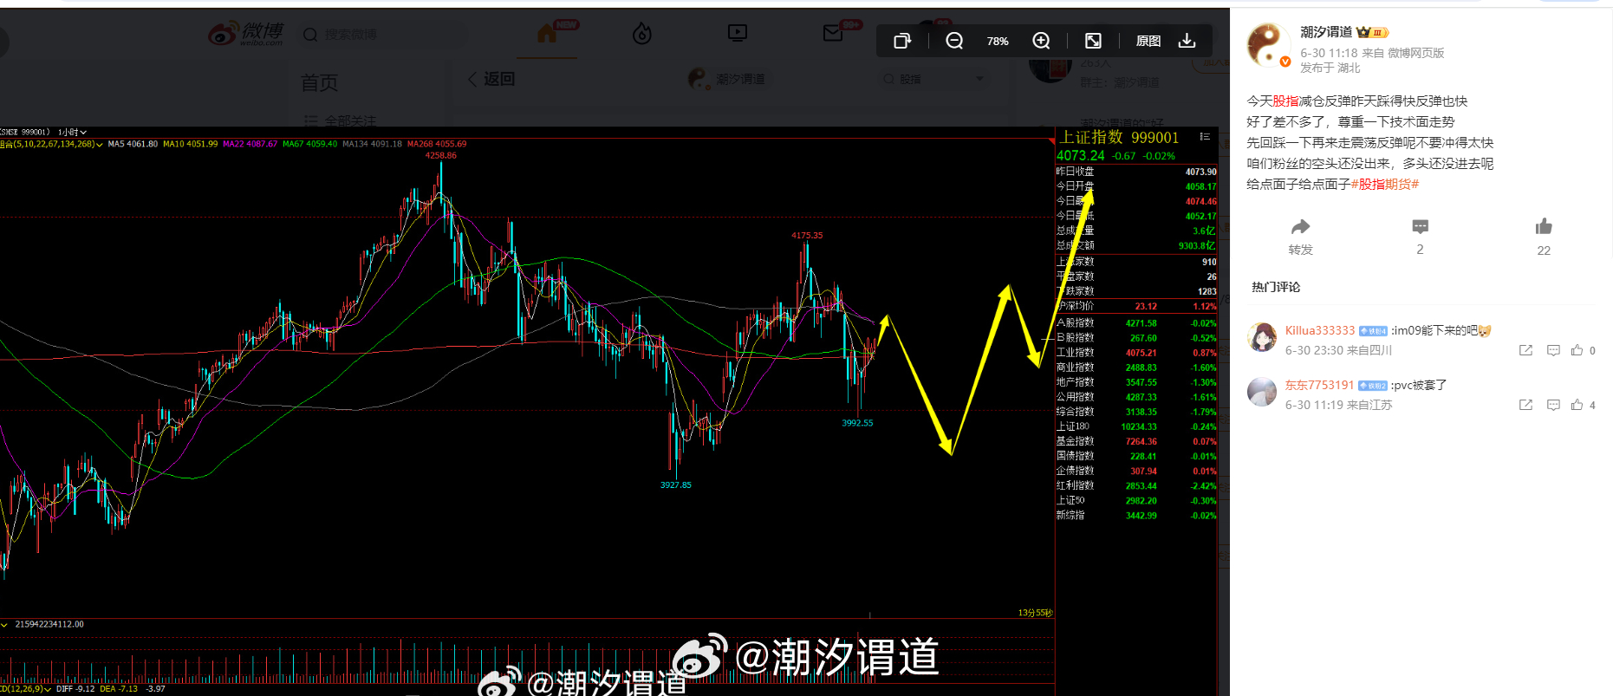Click the dimmed video icon behind the viewer
This screenshot has height=696, width=1613.
(x=738, y=33)
